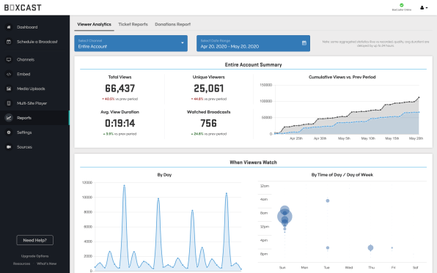This screenshot has height=273, width=437.
Task: Click the Multi-Site Player icon
Action: [x=9, y=103]
